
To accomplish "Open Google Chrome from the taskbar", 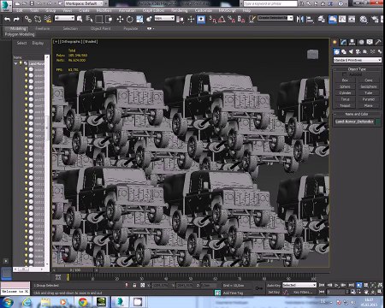I will (83, 302).
